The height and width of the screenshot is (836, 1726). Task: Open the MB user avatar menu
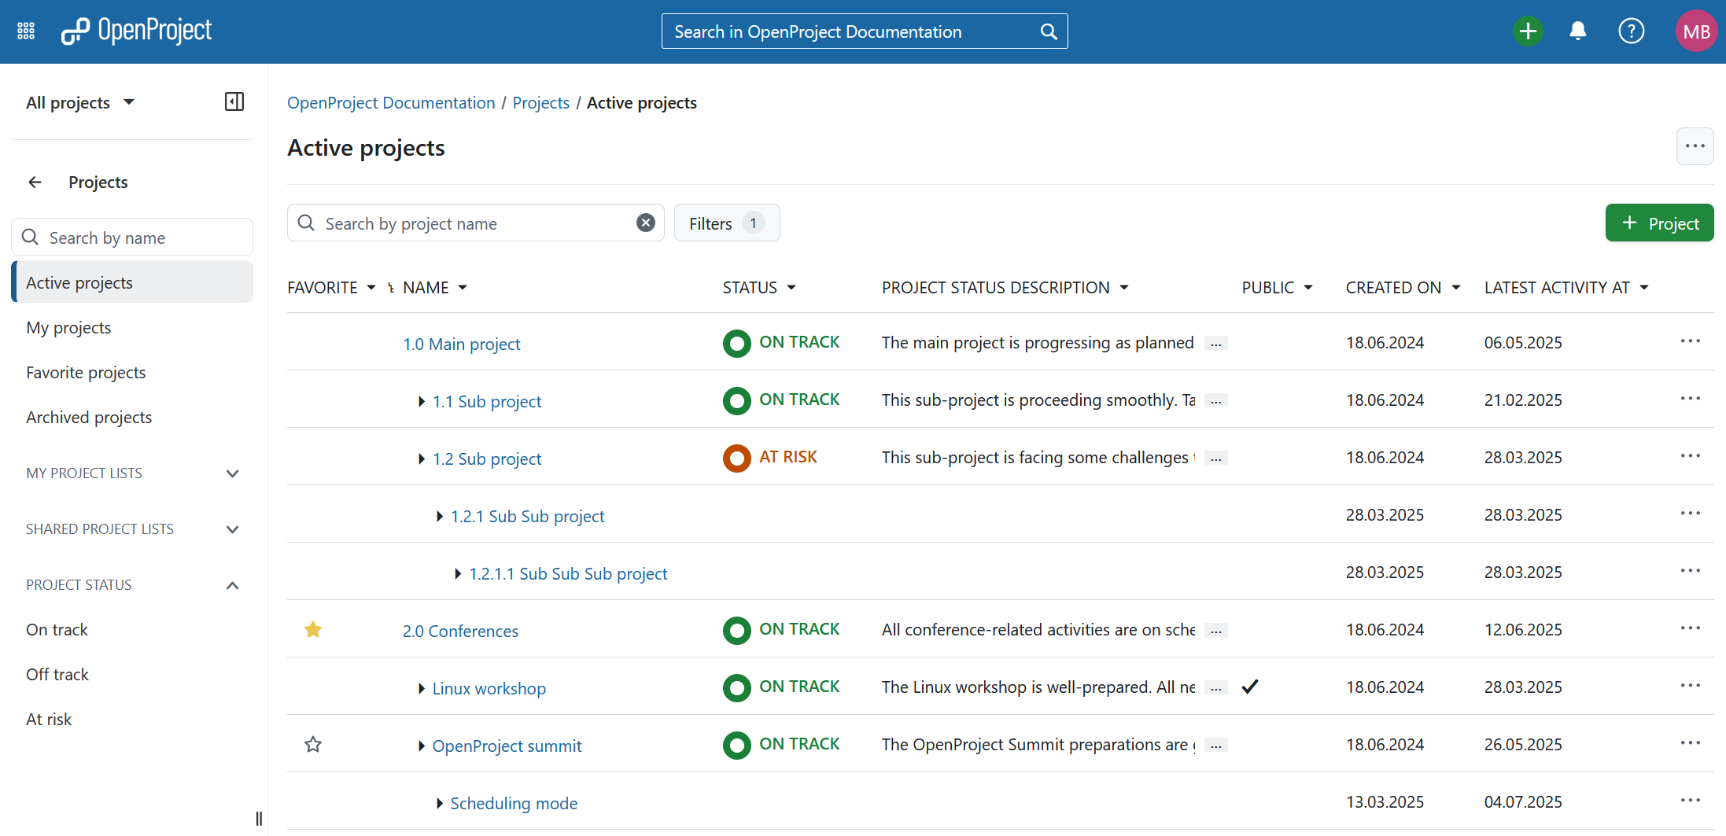click(x=1695, y=31)
